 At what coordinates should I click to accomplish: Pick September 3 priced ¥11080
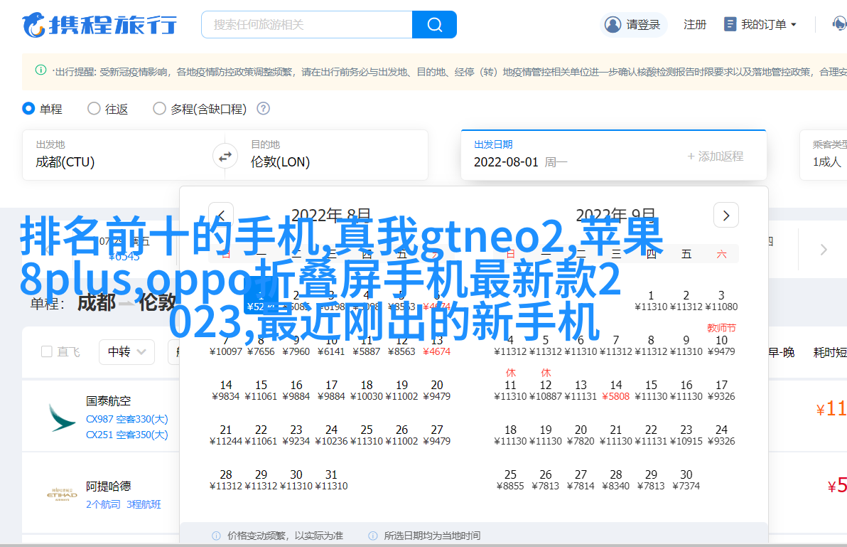(721, 301)
